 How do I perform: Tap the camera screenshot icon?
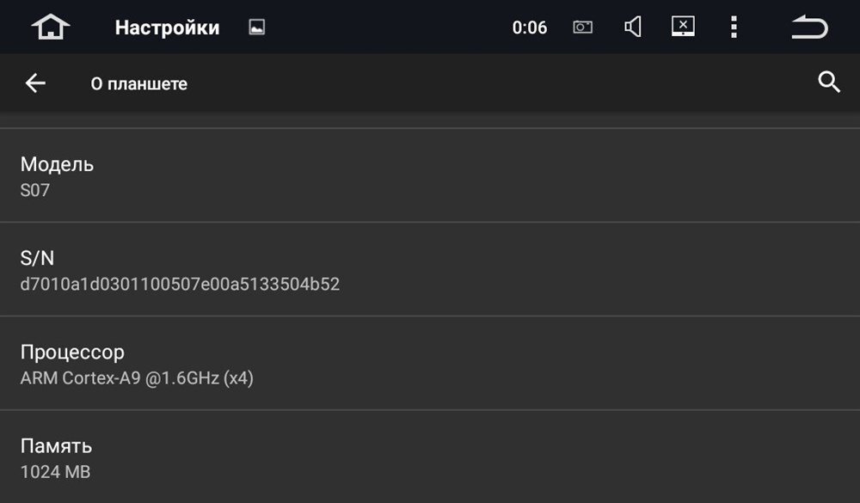tap(583, 28)
